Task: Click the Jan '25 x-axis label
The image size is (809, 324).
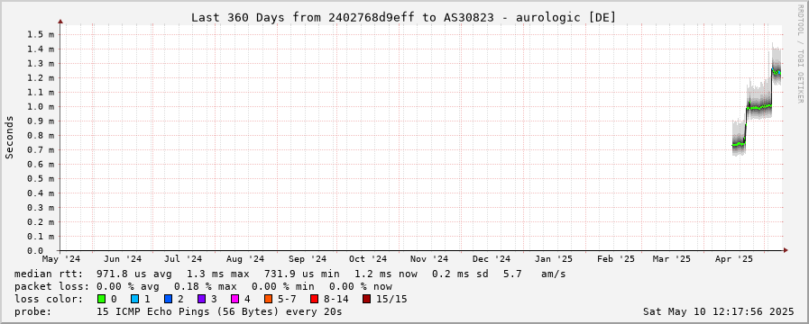Action: (x=553, y=259)
